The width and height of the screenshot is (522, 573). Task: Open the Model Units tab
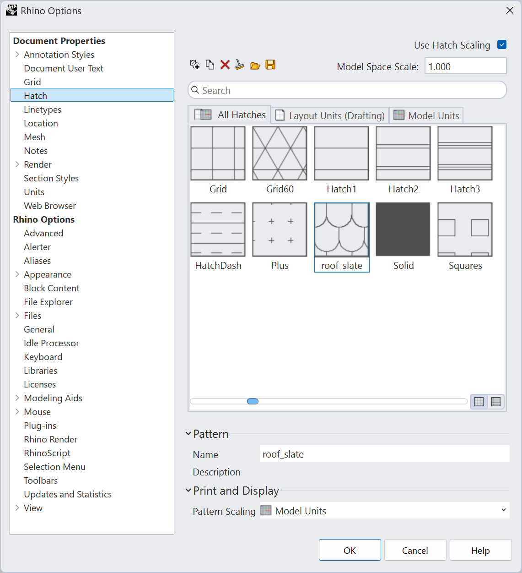(x=426, y=115)
